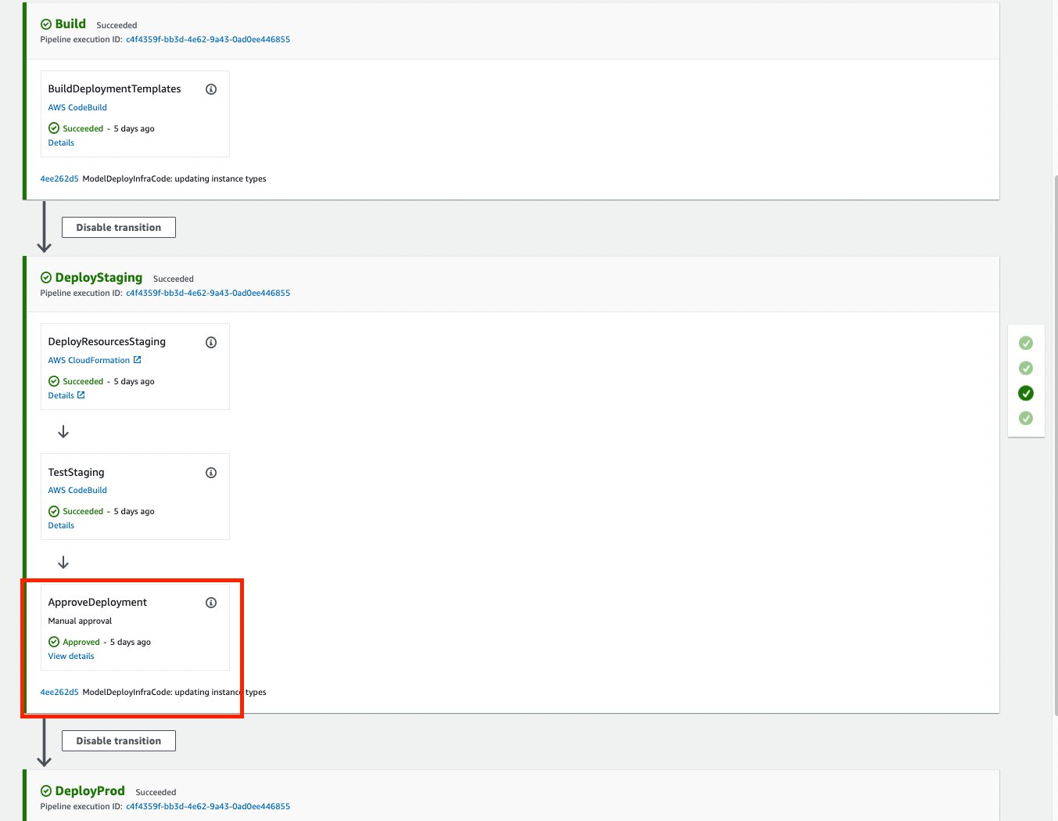
Task: Click the DeployStaging stage succeeded status icon
Action: tap(46, 278)
